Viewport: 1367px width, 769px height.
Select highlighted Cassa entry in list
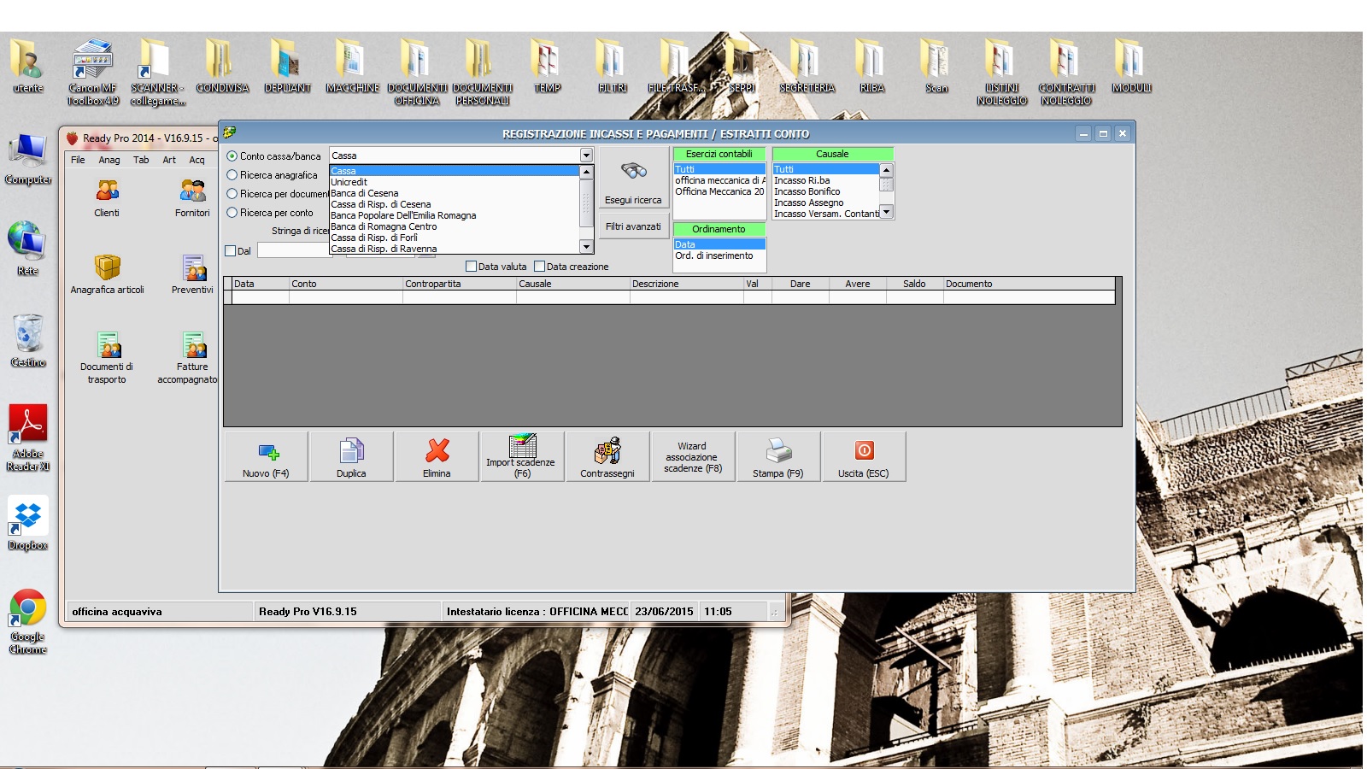click(455, 171)
